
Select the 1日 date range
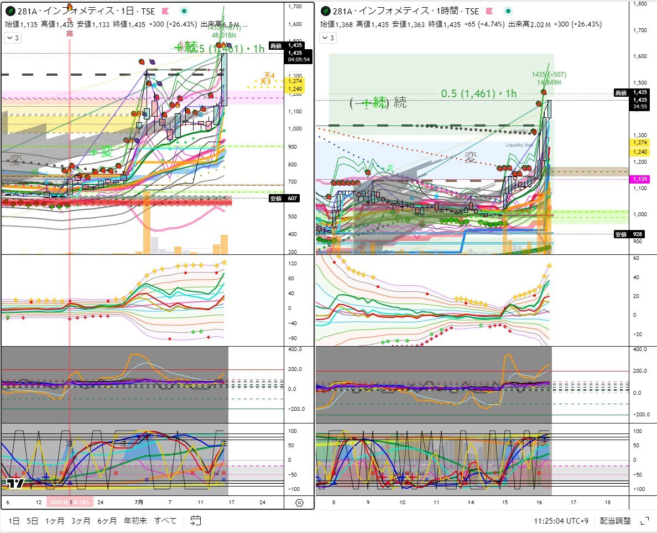click(x=14, y=521)
